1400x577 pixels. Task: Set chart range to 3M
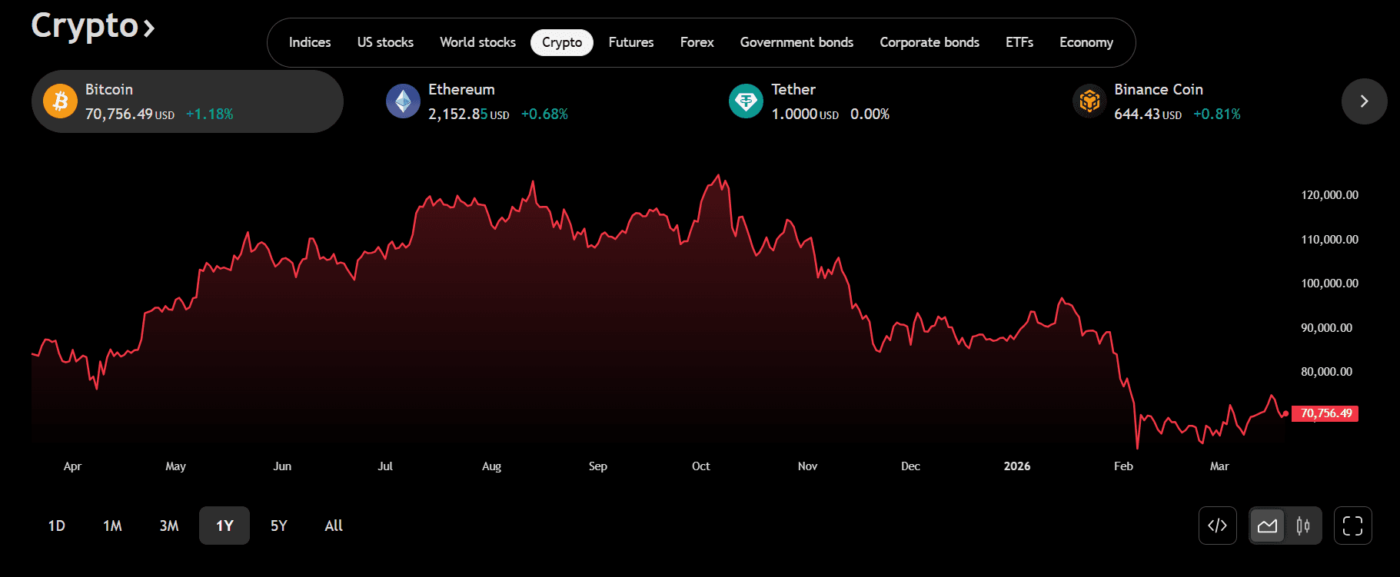[169, 526]
